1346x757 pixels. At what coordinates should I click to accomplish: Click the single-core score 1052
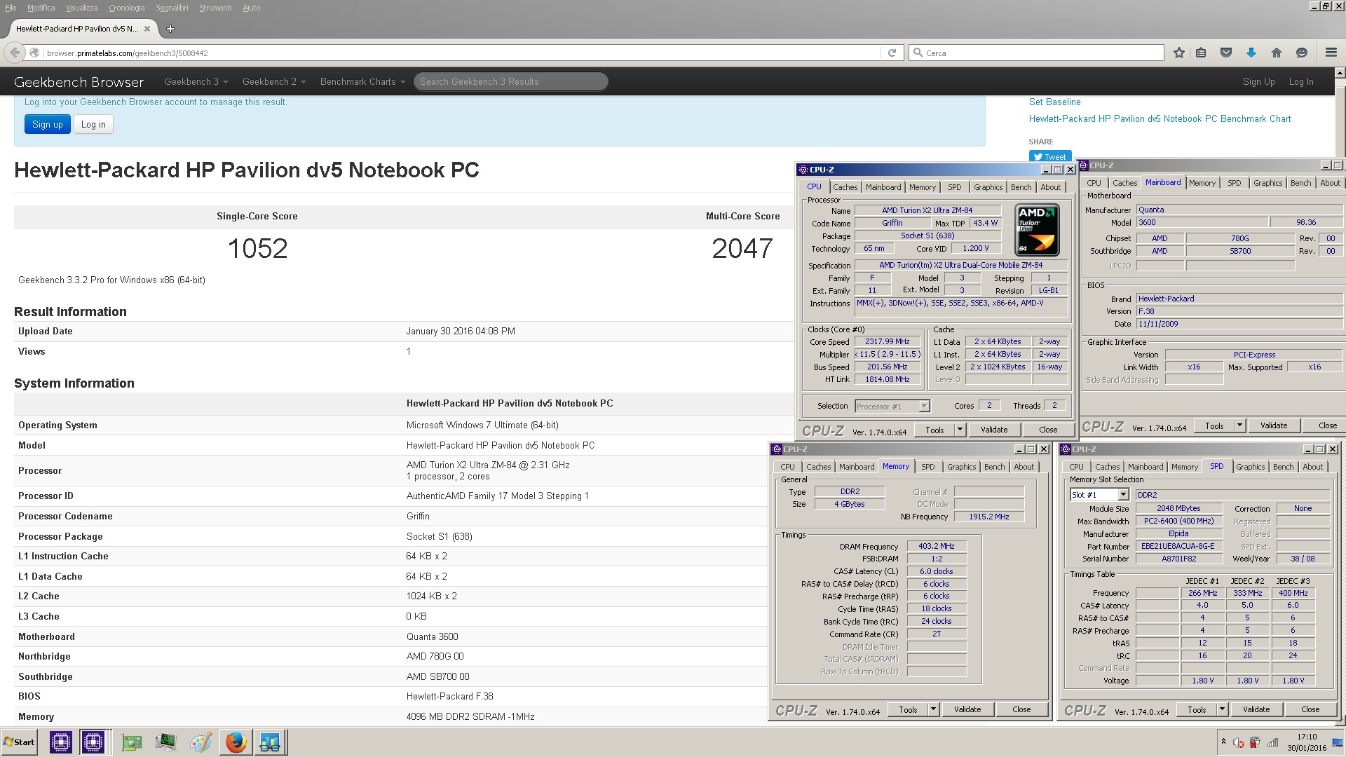257,249
